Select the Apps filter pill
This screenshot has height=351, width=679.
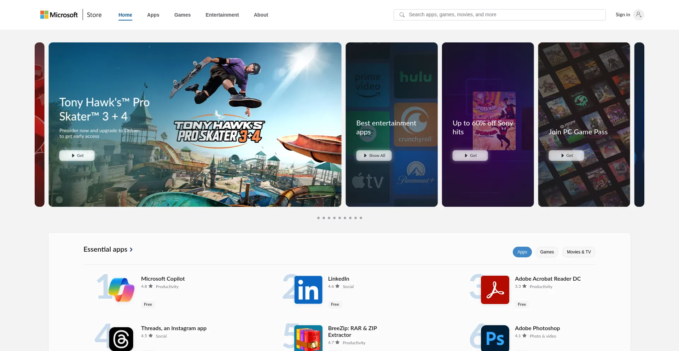(x=522, y=252)
